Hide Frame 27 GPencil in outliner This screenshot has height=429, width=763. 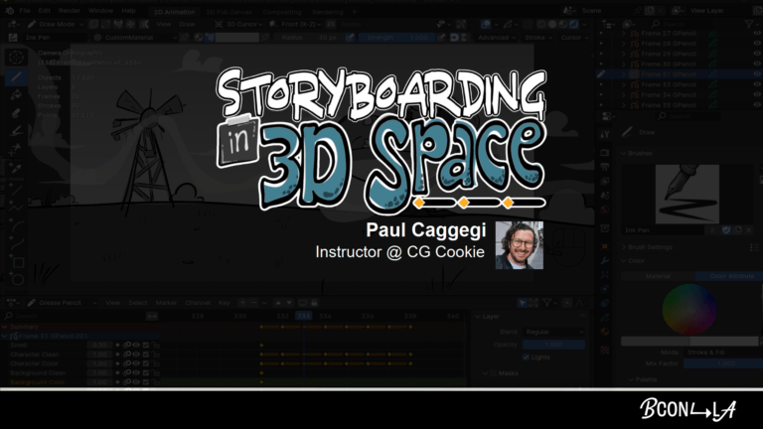coord(757,34)
